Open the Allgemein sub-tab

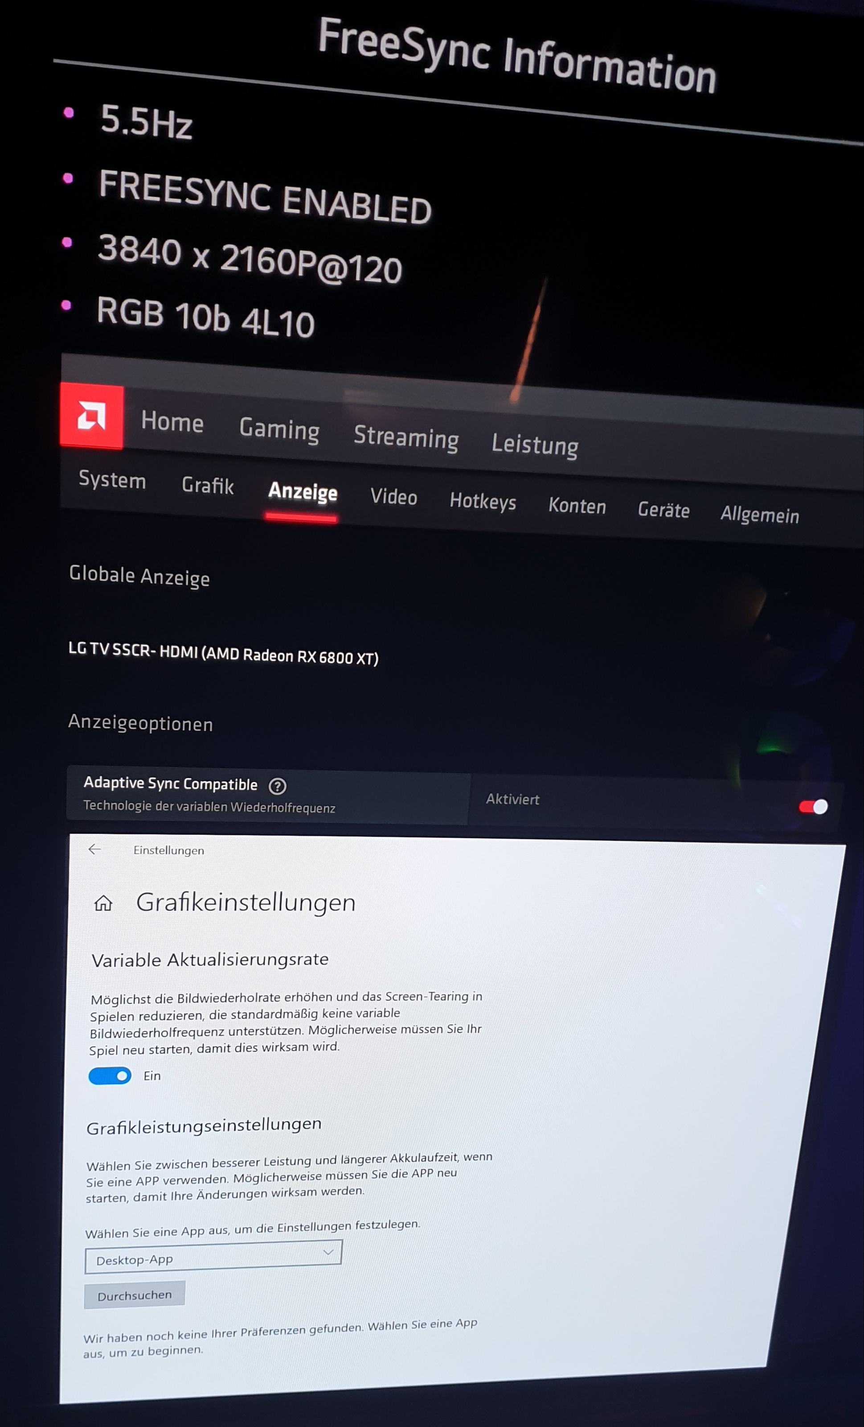[759, 515]
